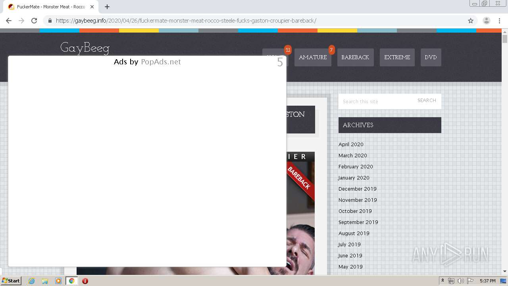Open the DVD navigation menu item

(x=431, y=57)
